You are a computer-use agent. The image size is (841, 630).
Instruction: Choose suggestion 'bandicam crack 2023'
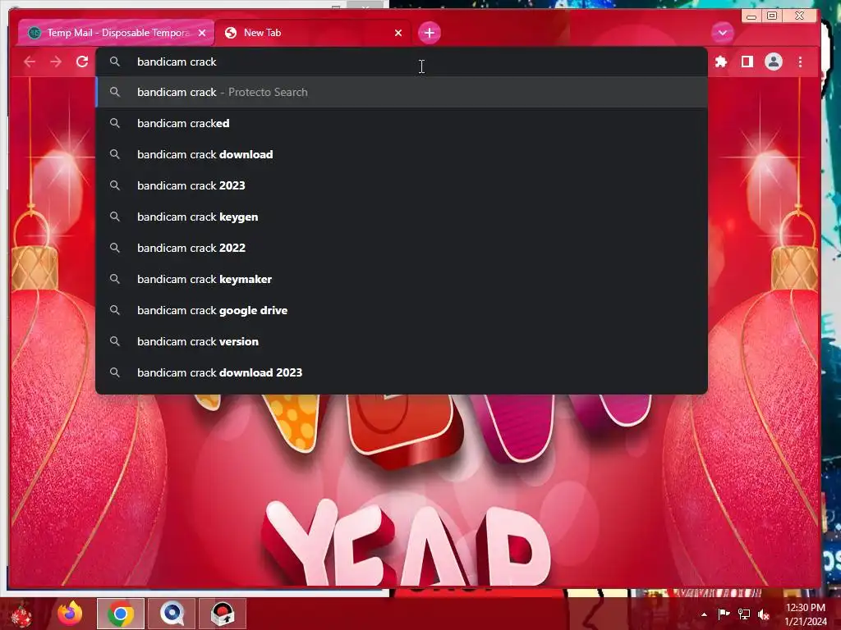pyautogui.click(x=401, y=185)
